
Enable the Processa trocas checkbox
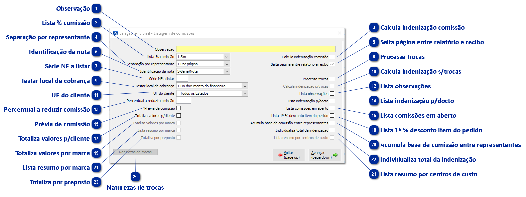[332, 79]
